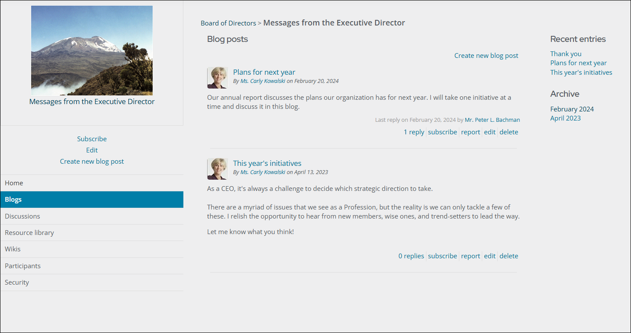The width and height of the screenshot is (631, 333).
Task: View 0 replies on This year's initiatives
Action: pos(411,256)
